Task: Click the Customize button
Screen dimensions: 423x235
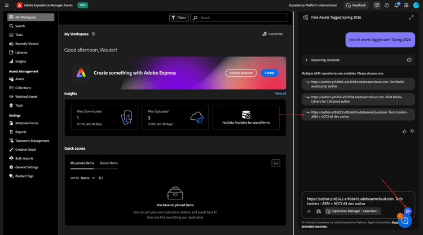Action: [x=272, y=34]
